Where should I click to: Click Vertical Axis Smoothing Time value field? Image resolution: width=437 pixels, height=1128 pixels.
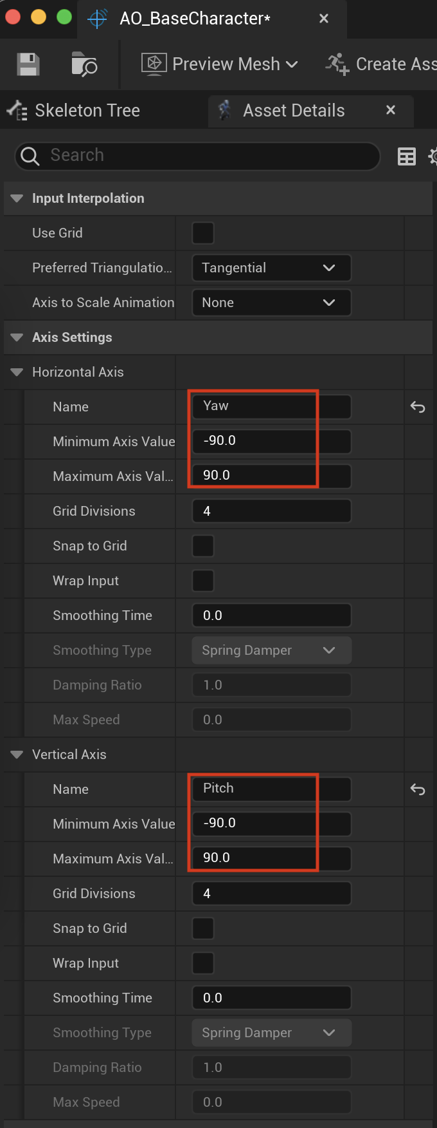point(271,998)
